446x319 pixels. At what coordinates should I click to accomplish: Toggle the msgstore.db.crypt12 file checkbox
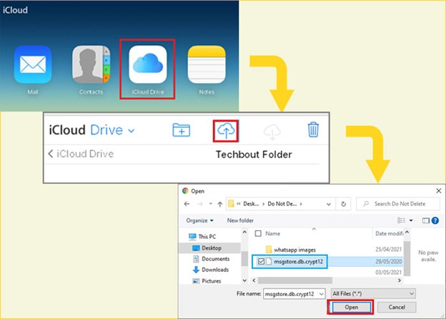coord(262,262)
